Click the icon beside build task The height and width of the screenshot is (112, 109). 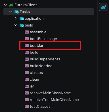tap(27, 52)
